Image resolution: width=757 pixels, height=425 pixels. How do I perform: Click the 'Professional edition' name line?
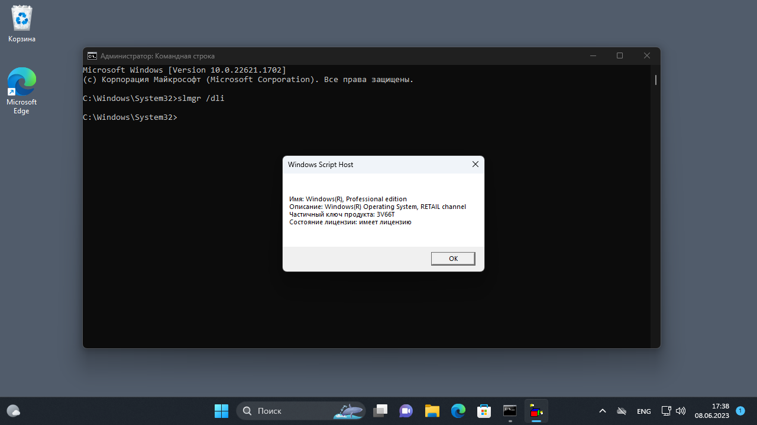click(x=348, y=199)
